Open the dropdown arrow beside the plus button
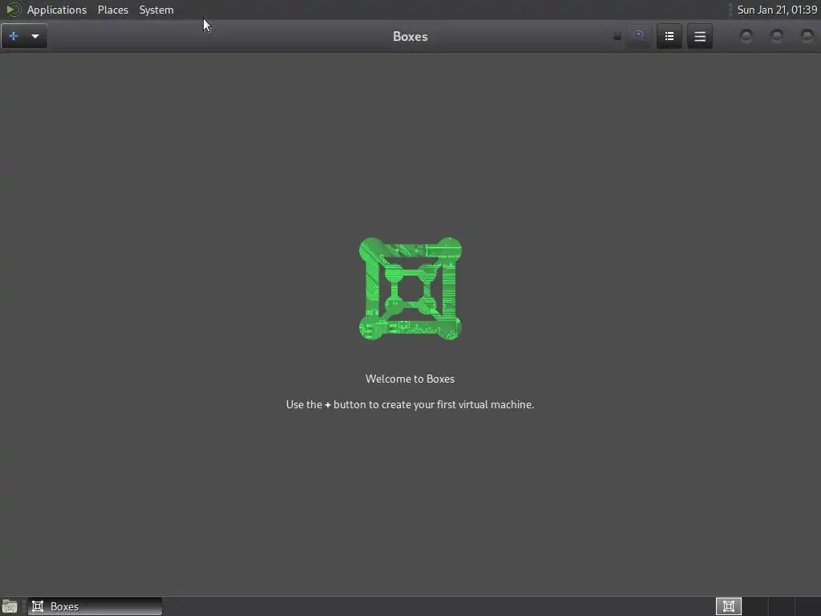Image resolution: width=821 pixels, height=616 pixels. (35, 36)
